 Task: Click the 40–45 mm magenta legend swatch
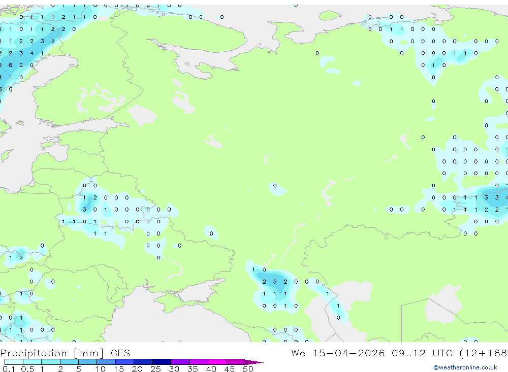click(x=217, y=362)
